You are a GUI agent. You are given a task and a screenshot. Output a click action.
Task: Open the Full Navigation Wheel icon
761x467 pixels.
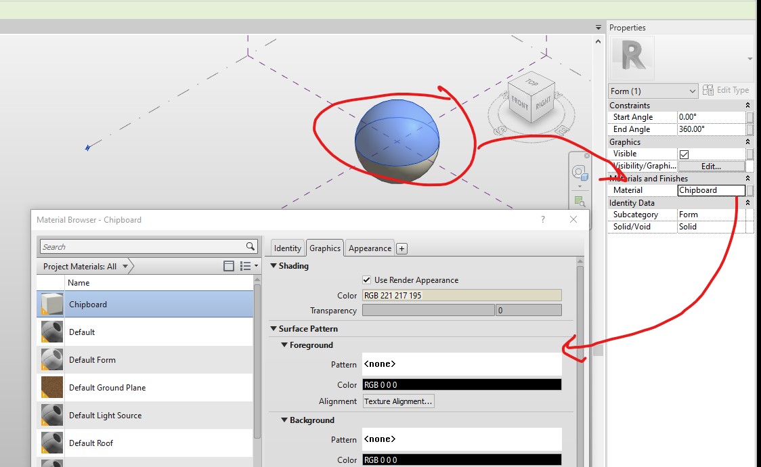(580, 172)
